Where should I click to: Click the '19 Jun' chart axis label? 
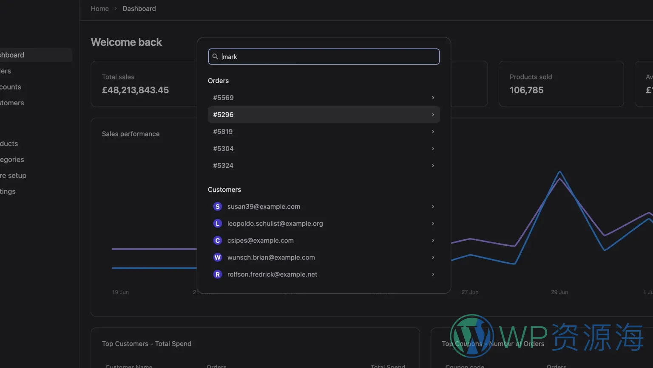(120, 292)
